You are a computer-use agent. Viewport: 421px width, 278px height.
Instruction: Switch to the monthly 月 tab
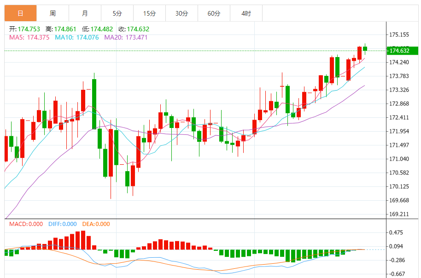click(x=85, y=13)
